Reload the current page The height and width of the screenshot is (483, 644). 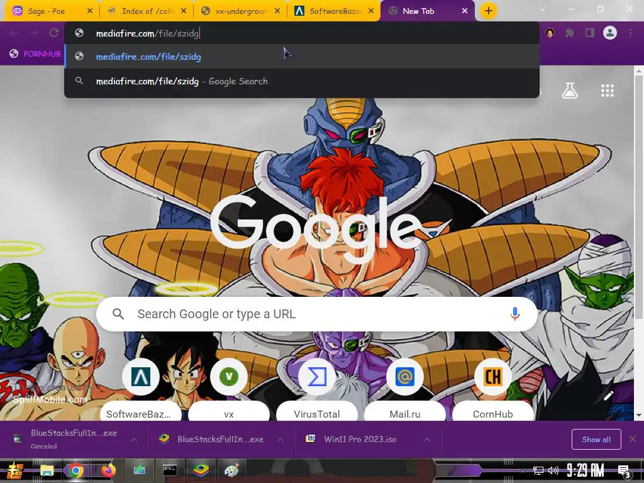[54, 33]
